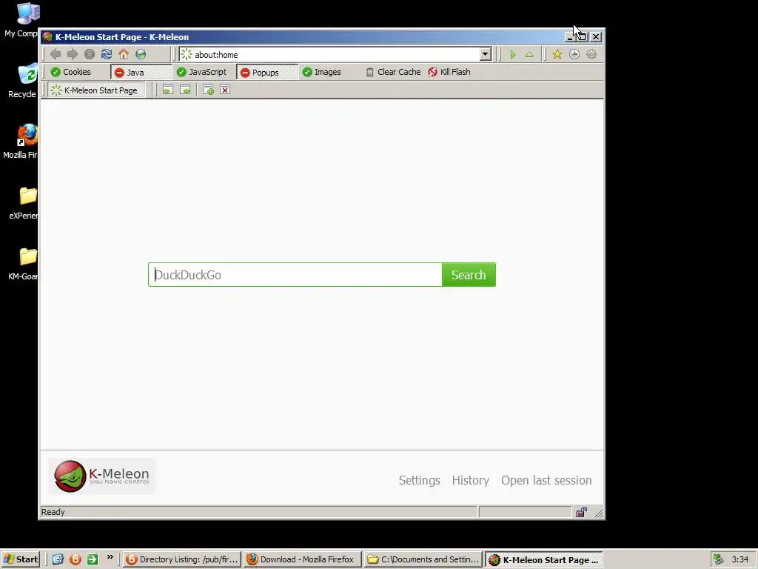This screenshot has height=569, width=758.
Task: Close current tab with red X icon
Action: [x=225, y=90]
